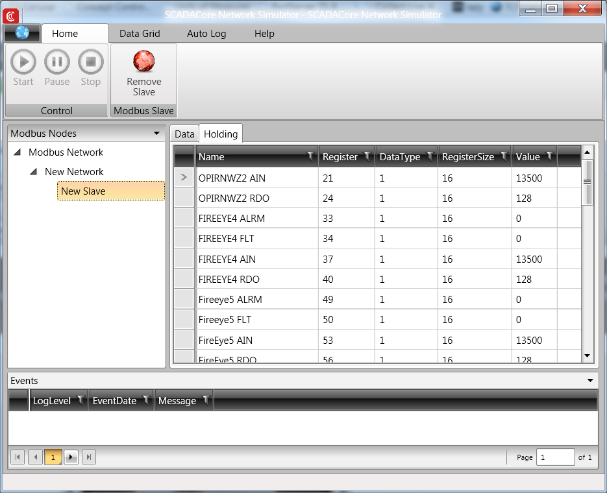Viewport: 607px width, 493px height.
Task: Click the OPIRNWZ2 RDO name cell
Action: (257, 198)
